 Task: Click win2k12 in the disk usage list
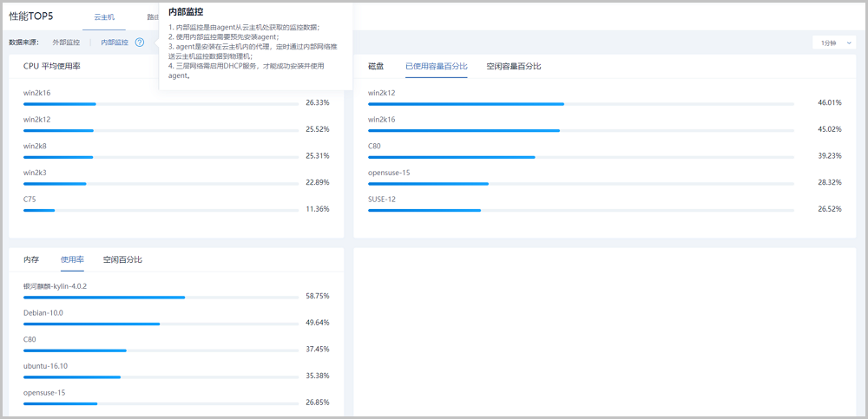(382, 92)
